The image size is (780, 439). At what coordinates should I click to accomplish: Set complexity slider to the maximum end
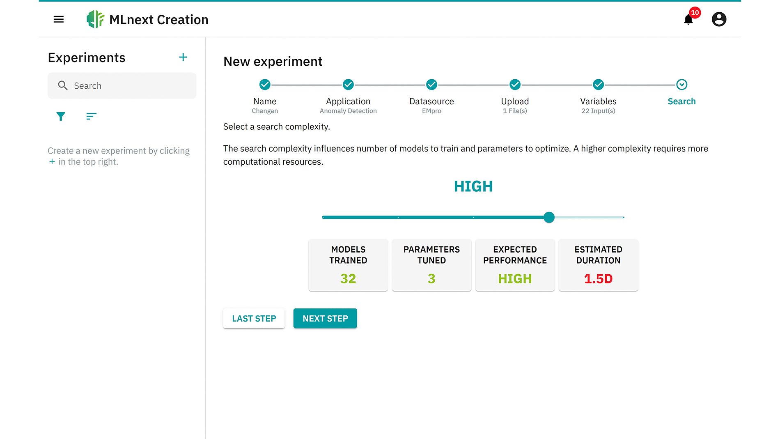point(623,217)
